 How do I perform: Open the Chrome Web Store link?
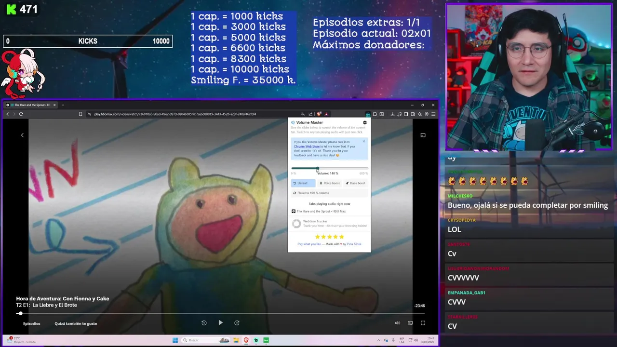307,147
